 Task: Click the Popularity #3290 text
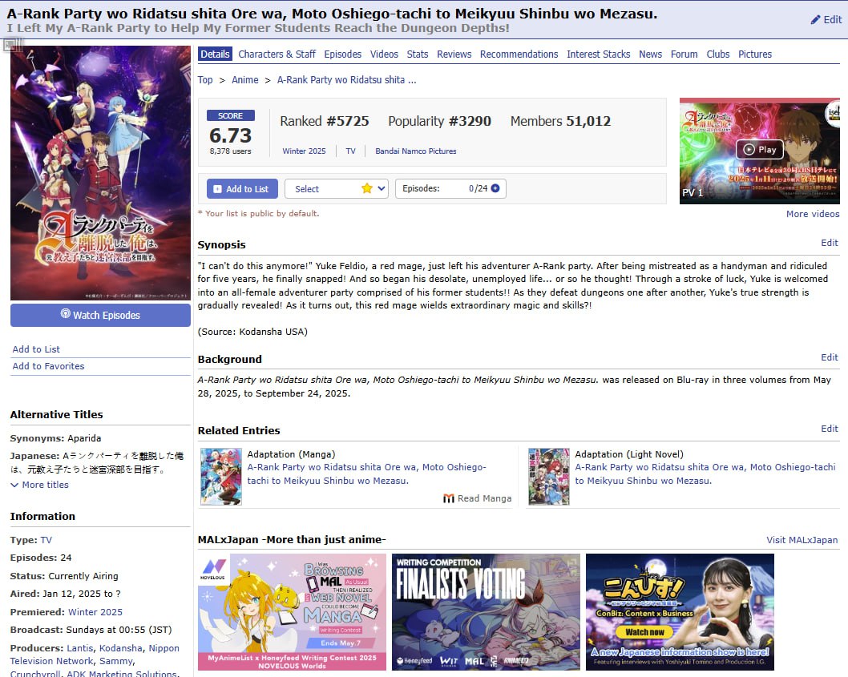pyautogui.click(x=440, y=121)
